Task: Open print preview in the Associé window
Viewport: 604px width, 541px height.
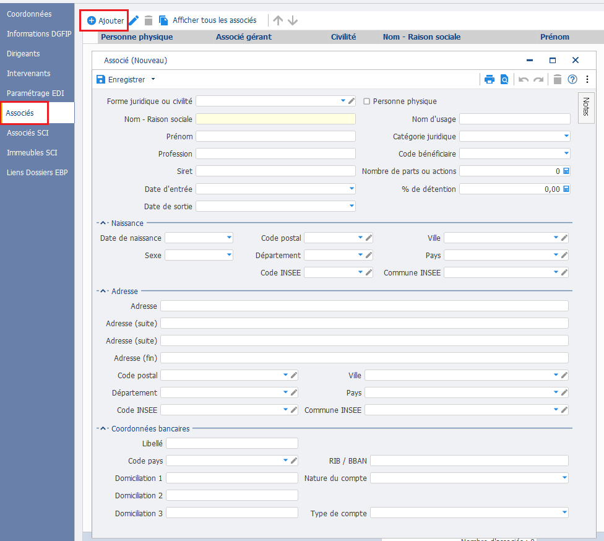Action: coord(504,79)
